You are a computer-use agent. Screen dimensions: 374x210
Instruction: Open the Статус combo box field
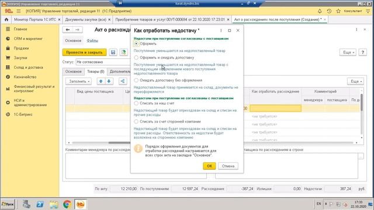pyautogui.click(x=103, y=62)
